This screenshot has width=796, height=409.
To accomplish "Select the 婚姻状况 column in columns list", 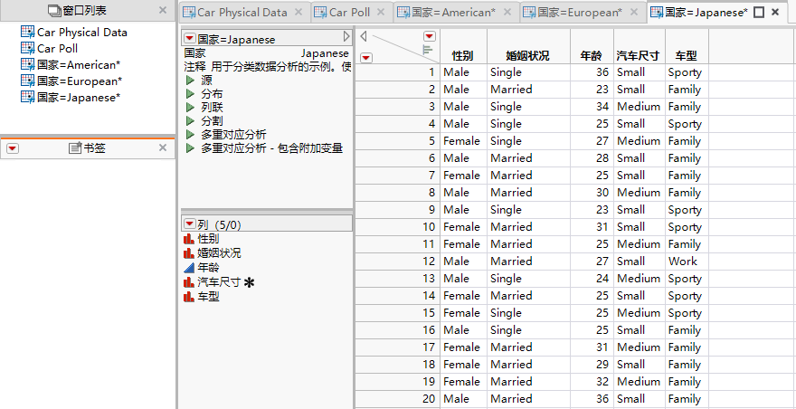I will (219, 253).
